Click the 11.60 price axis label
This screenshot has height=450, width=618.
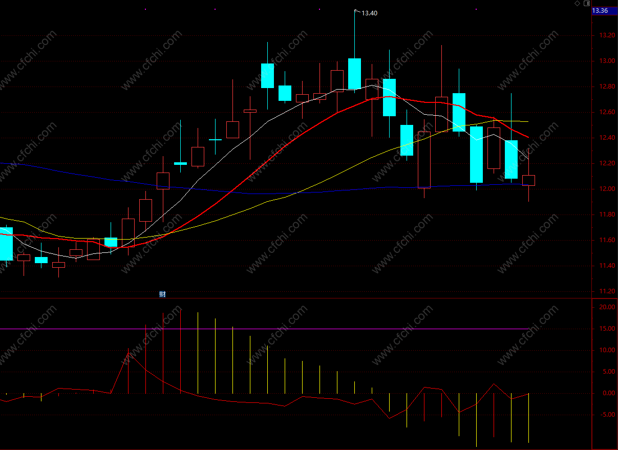coord(608,240)
